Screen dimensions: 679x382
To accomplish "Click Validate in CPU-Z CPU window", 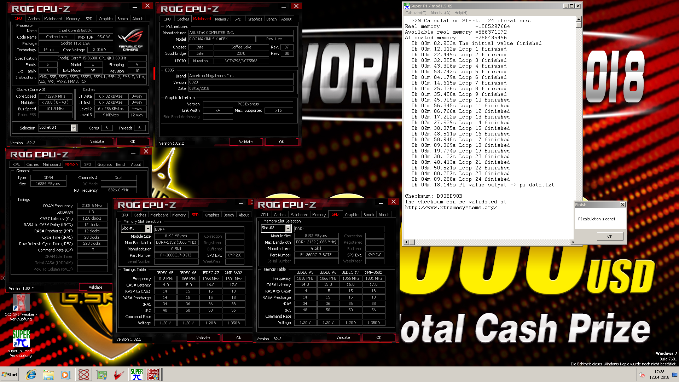I will tap(97, 141).
